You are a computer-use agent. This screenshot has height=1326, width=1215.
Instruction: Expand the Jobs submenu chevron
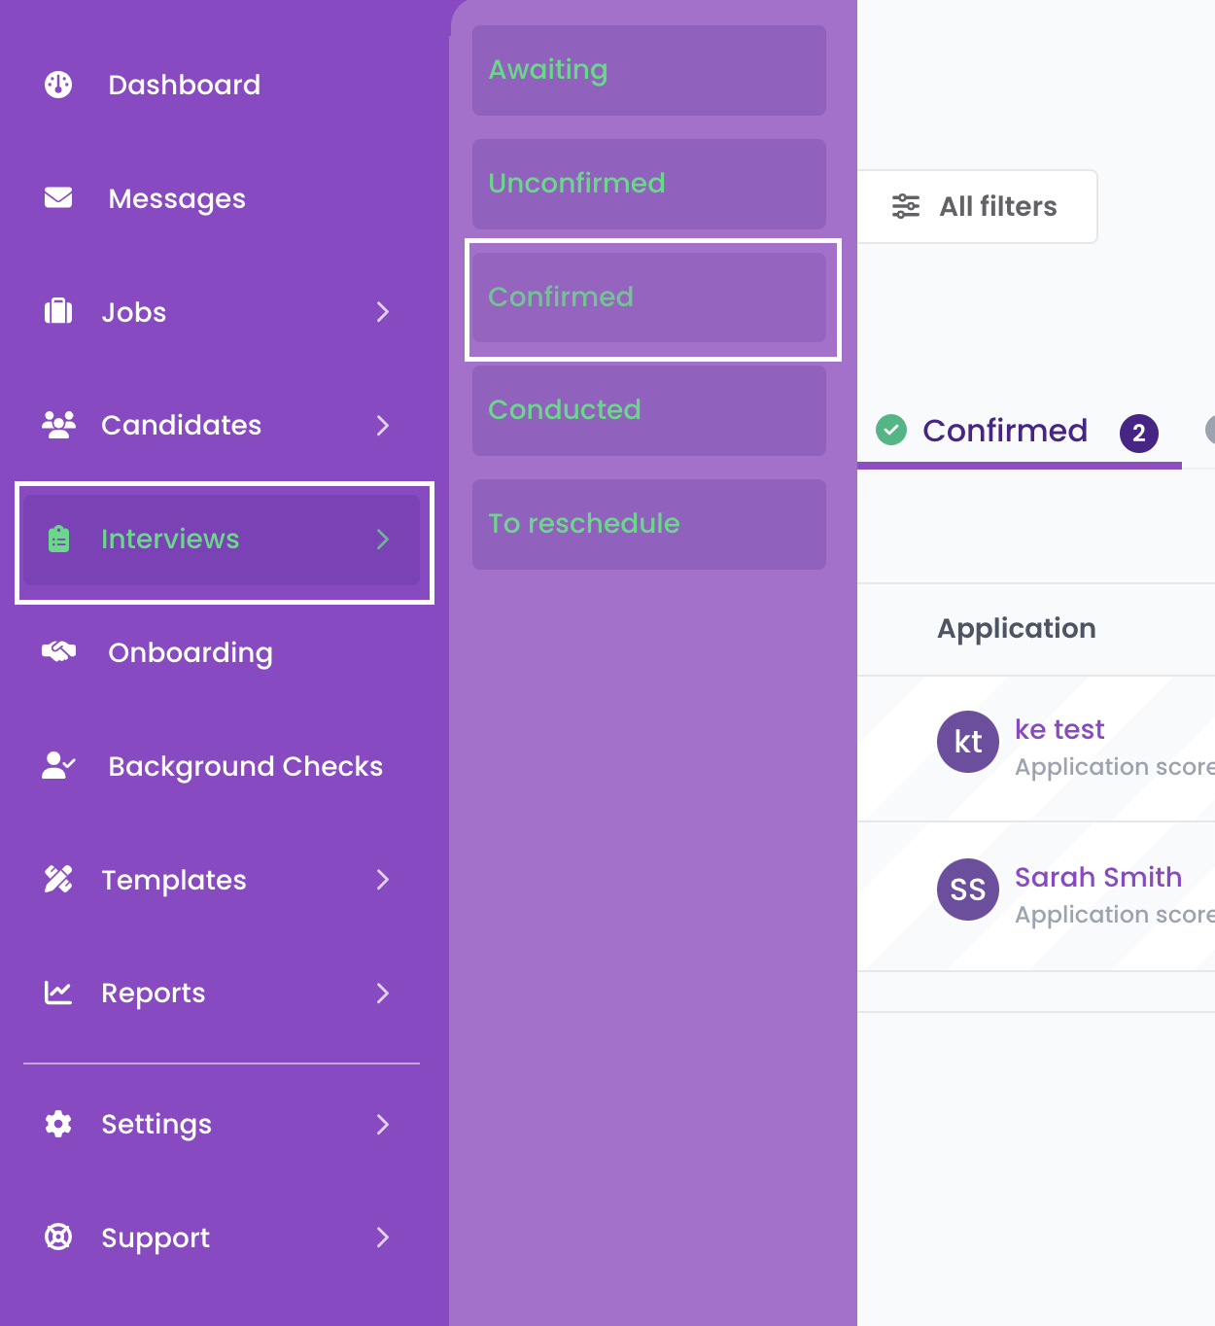coord(383,312)
